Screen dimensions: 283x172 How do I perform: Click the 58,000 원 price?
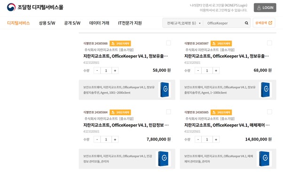pyautogui.click(x=162, y=70)
